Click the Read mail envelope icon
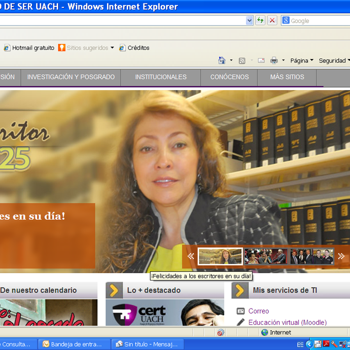 [x=261, y=61]
